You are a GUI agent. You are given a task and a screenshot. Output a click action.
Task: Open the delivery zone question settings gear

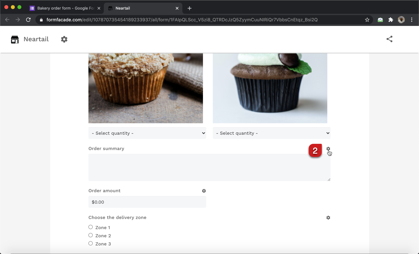click(328, 217)
